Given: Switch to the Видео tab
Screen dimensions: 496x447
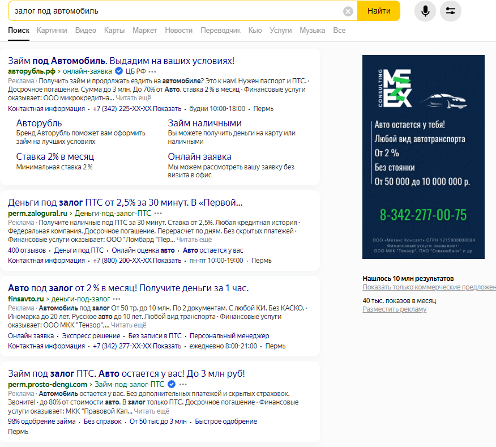Looking at the screenshot, I should tap(85, 31).
